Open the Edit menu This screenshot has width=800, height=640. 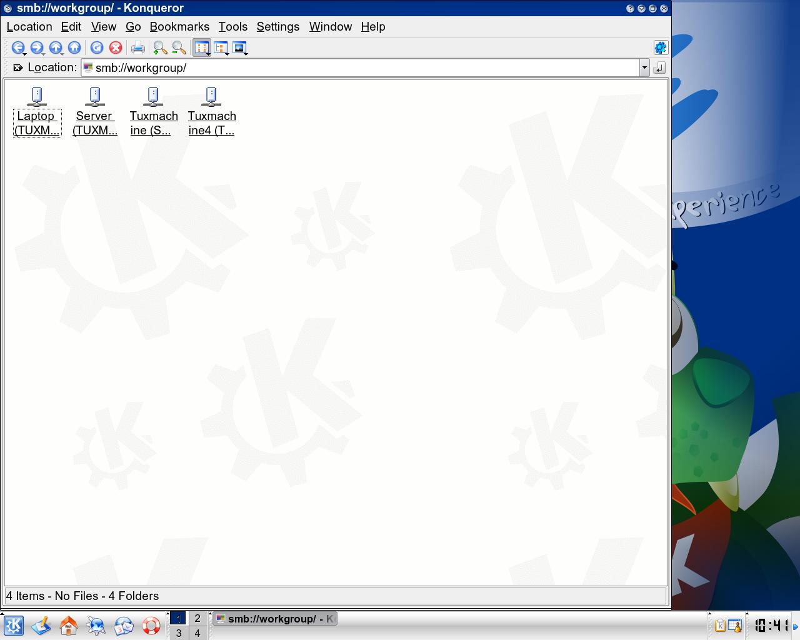pyautogui.click(x=71, y=26)
